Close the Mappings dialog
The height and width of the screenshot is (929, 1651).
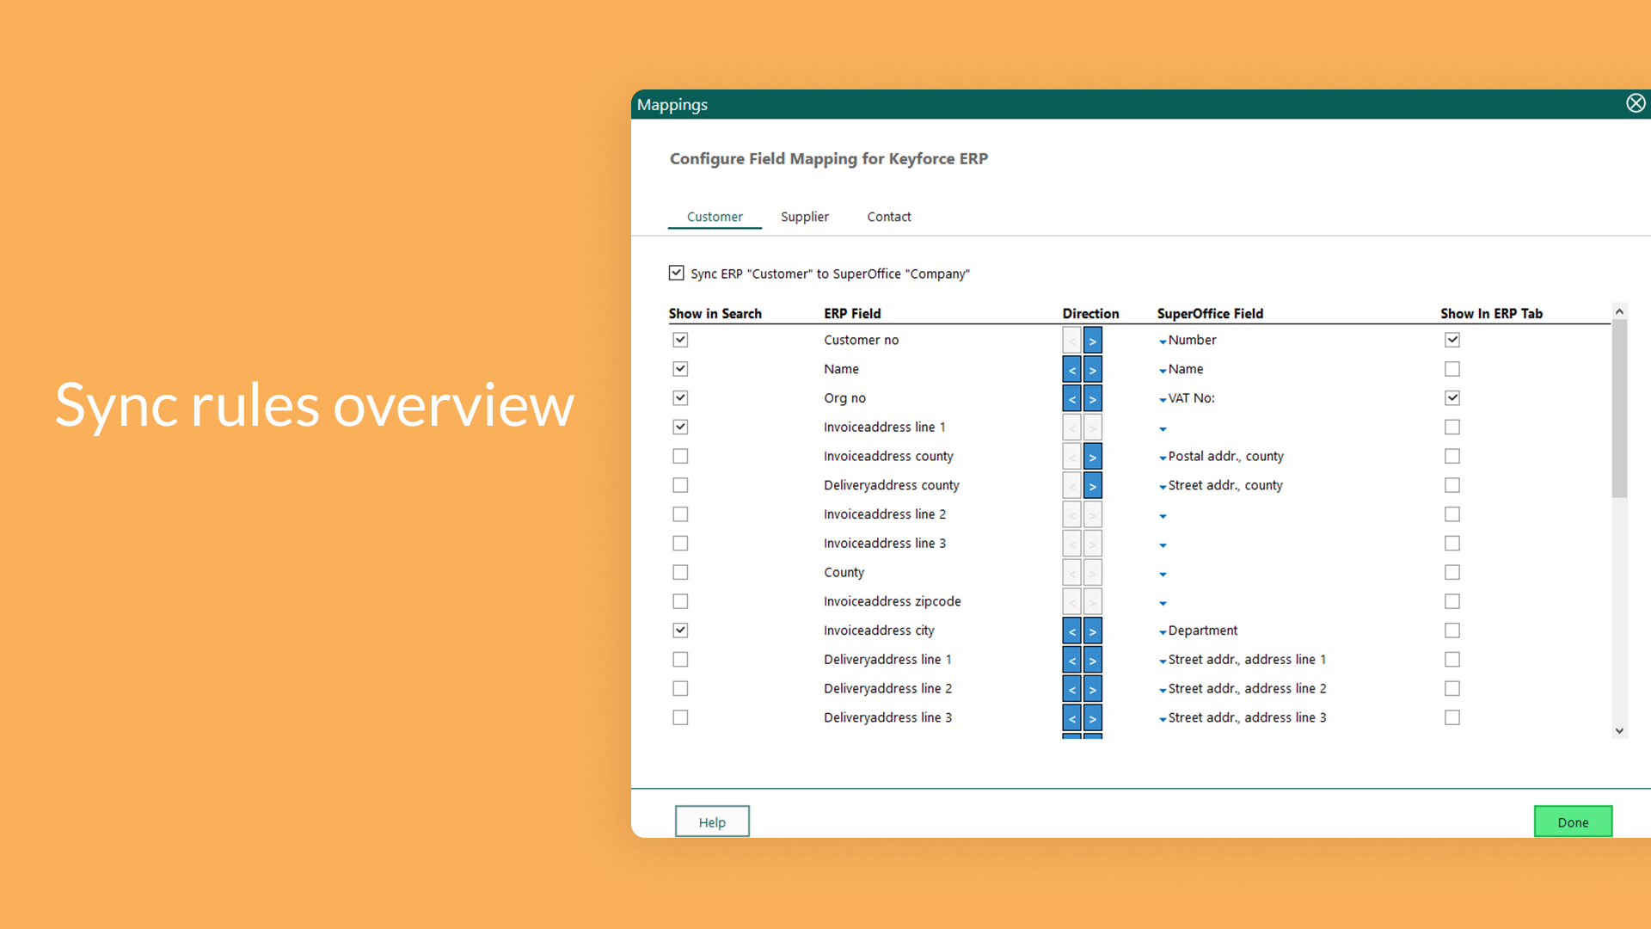[1636, 103]
